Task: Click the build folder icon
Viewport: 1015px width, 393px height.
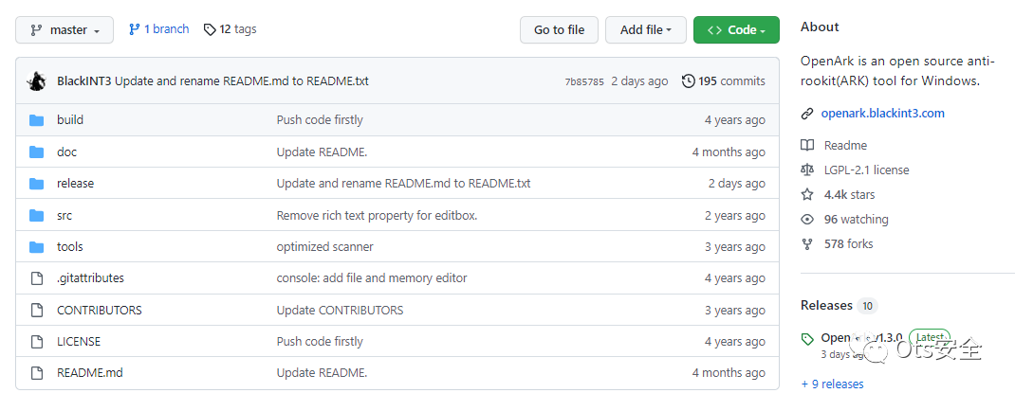Action: coord(36,120)
